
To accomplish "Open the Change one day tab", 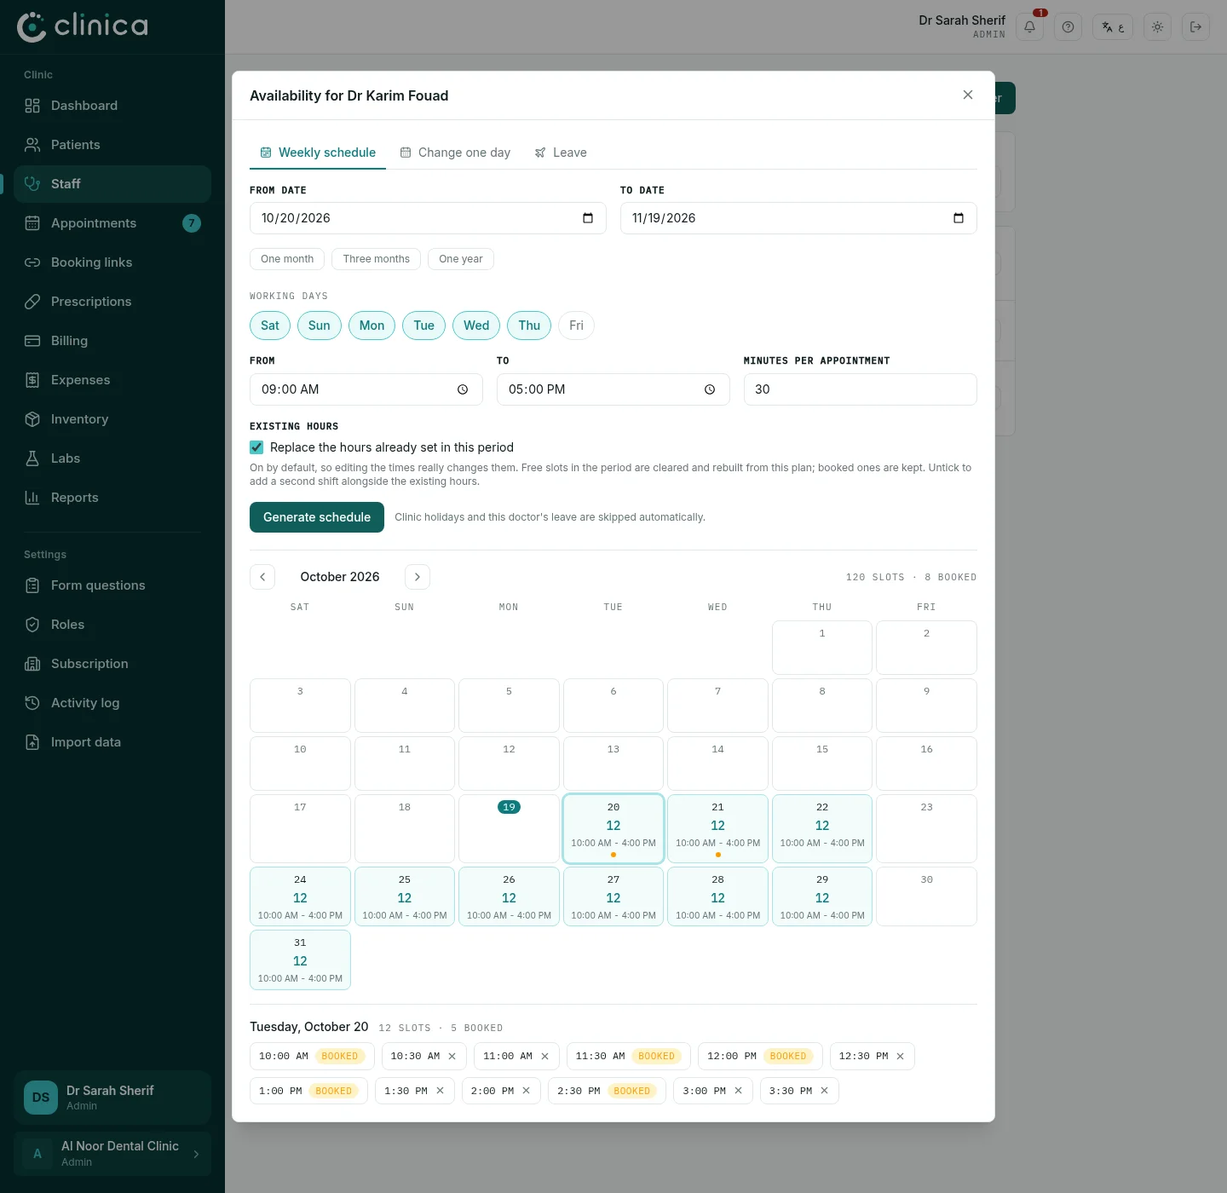I will pyautogui.click(x=455, y=153).
